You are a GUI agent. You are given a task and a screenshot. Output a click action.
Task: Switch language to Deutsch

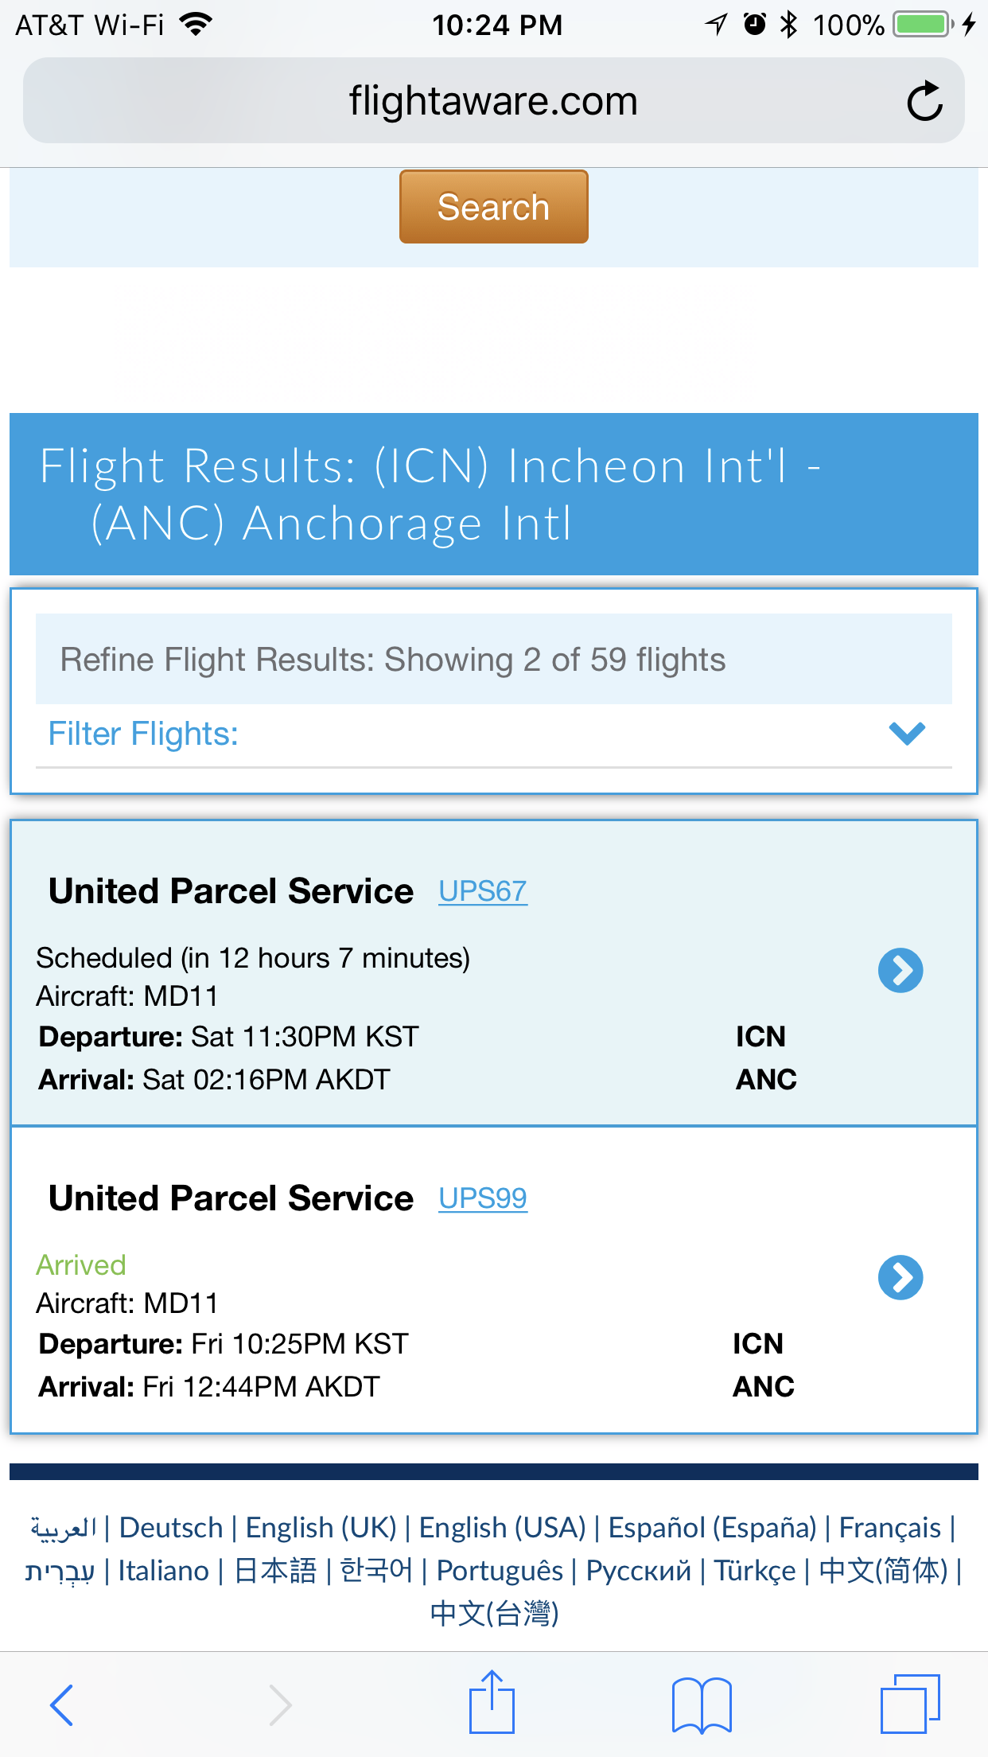click(171, 1528)
